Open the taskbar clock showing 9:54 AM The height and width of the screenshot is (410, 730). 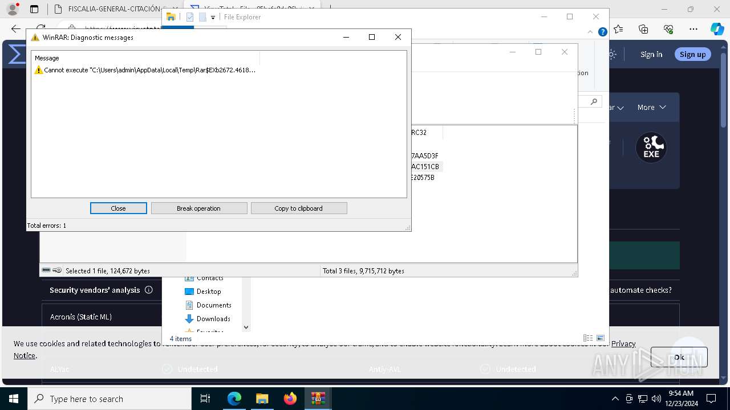click(x=680, y=398)
